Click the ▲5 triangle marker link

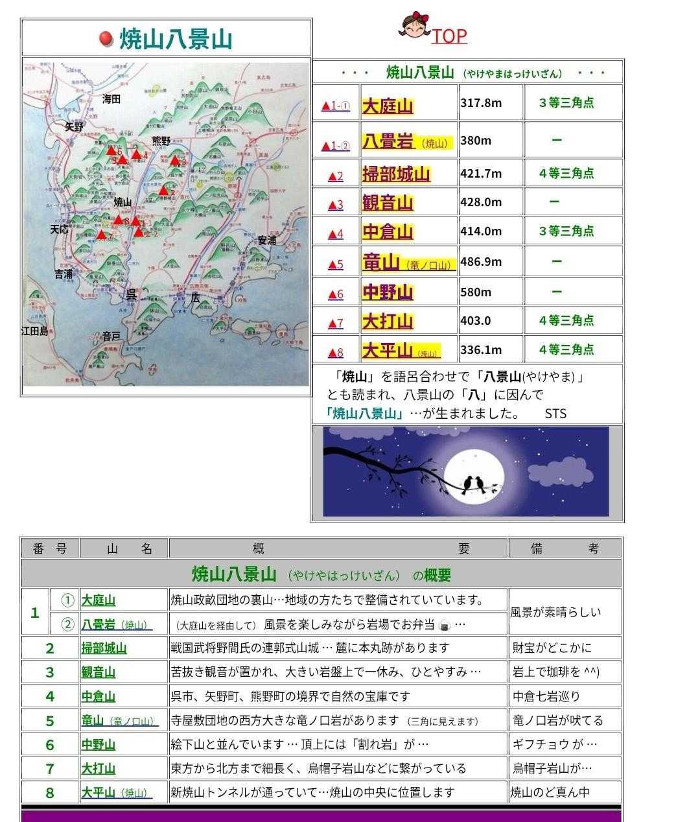[336, 264]
